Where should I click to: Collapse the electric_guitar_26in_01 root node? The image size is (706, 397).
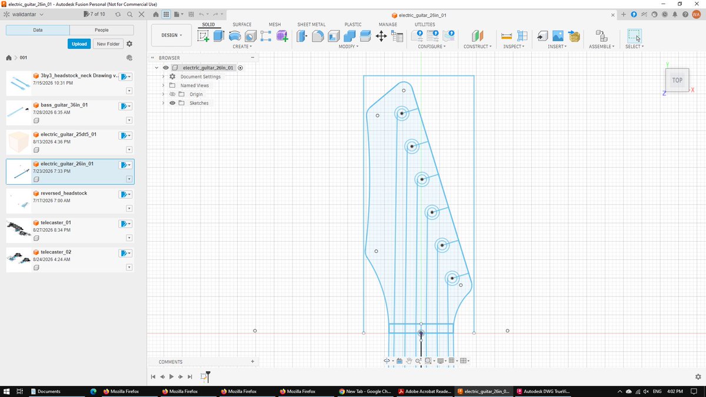[156, 68]
